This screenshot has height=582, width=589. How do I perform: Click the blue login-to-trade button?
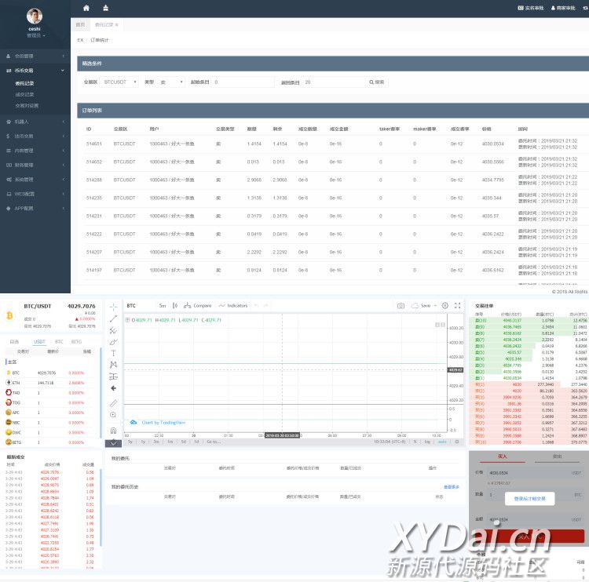tap(529, 498)
